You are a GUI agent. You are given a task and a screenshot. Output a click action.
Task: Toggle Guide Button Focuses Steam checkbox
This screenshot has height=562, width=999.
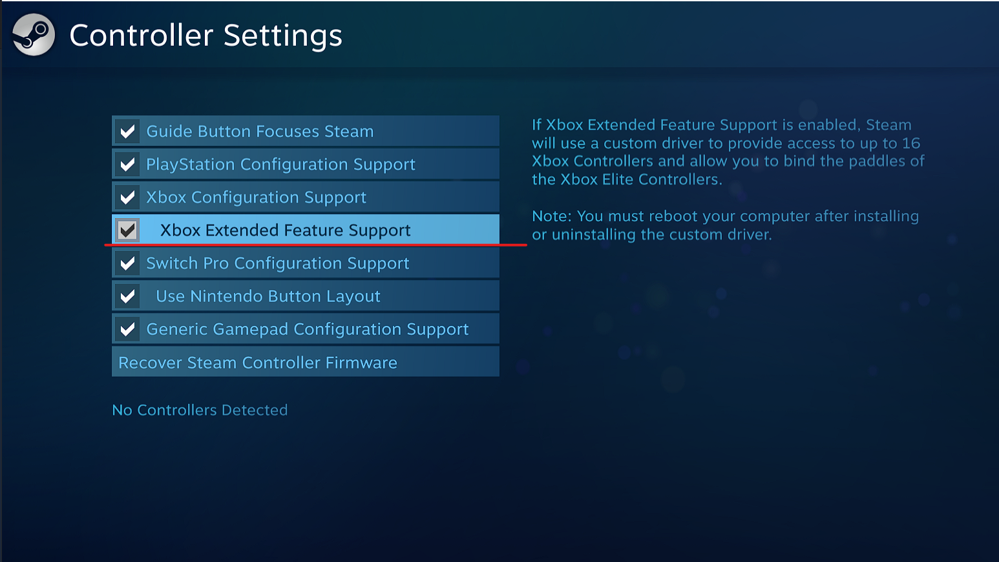128,132
